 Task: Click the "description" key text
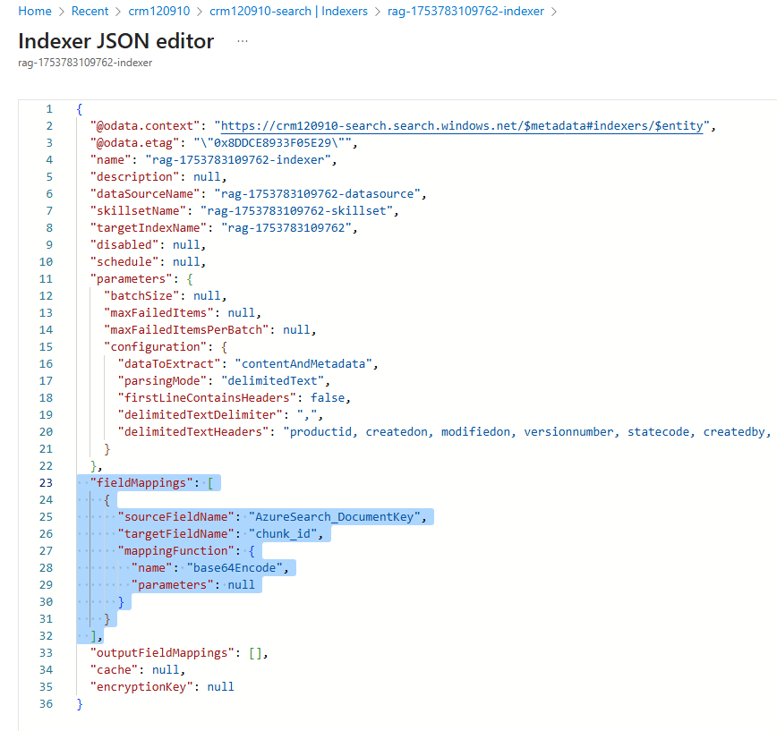point(134,177)
